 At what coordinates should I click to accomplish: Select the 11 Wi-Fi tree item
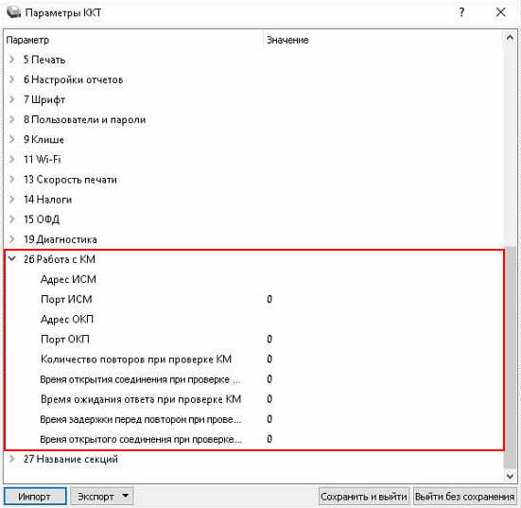click(43, 160)
